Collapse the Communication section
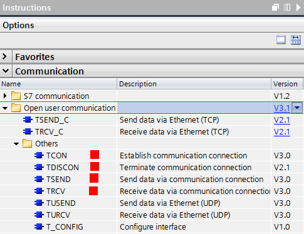This screenshot has height=234, width=304. click(x=6, y=71)
